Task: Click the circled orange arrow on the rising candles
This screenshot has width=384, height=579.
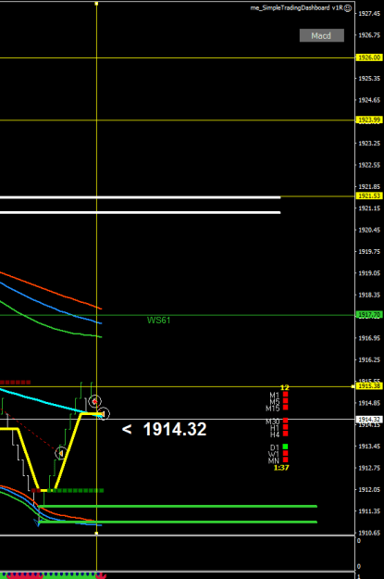Action: click(x=61, y=453)
